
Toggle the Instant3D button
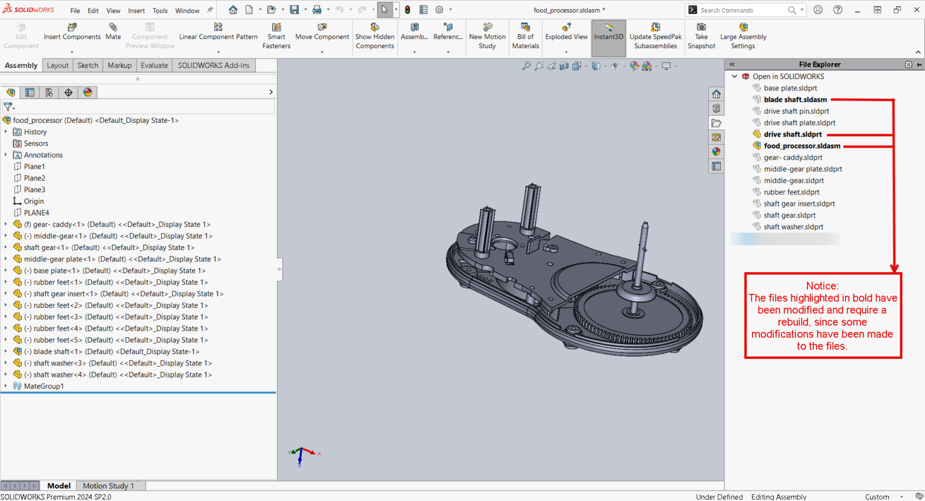click(608, 36)
